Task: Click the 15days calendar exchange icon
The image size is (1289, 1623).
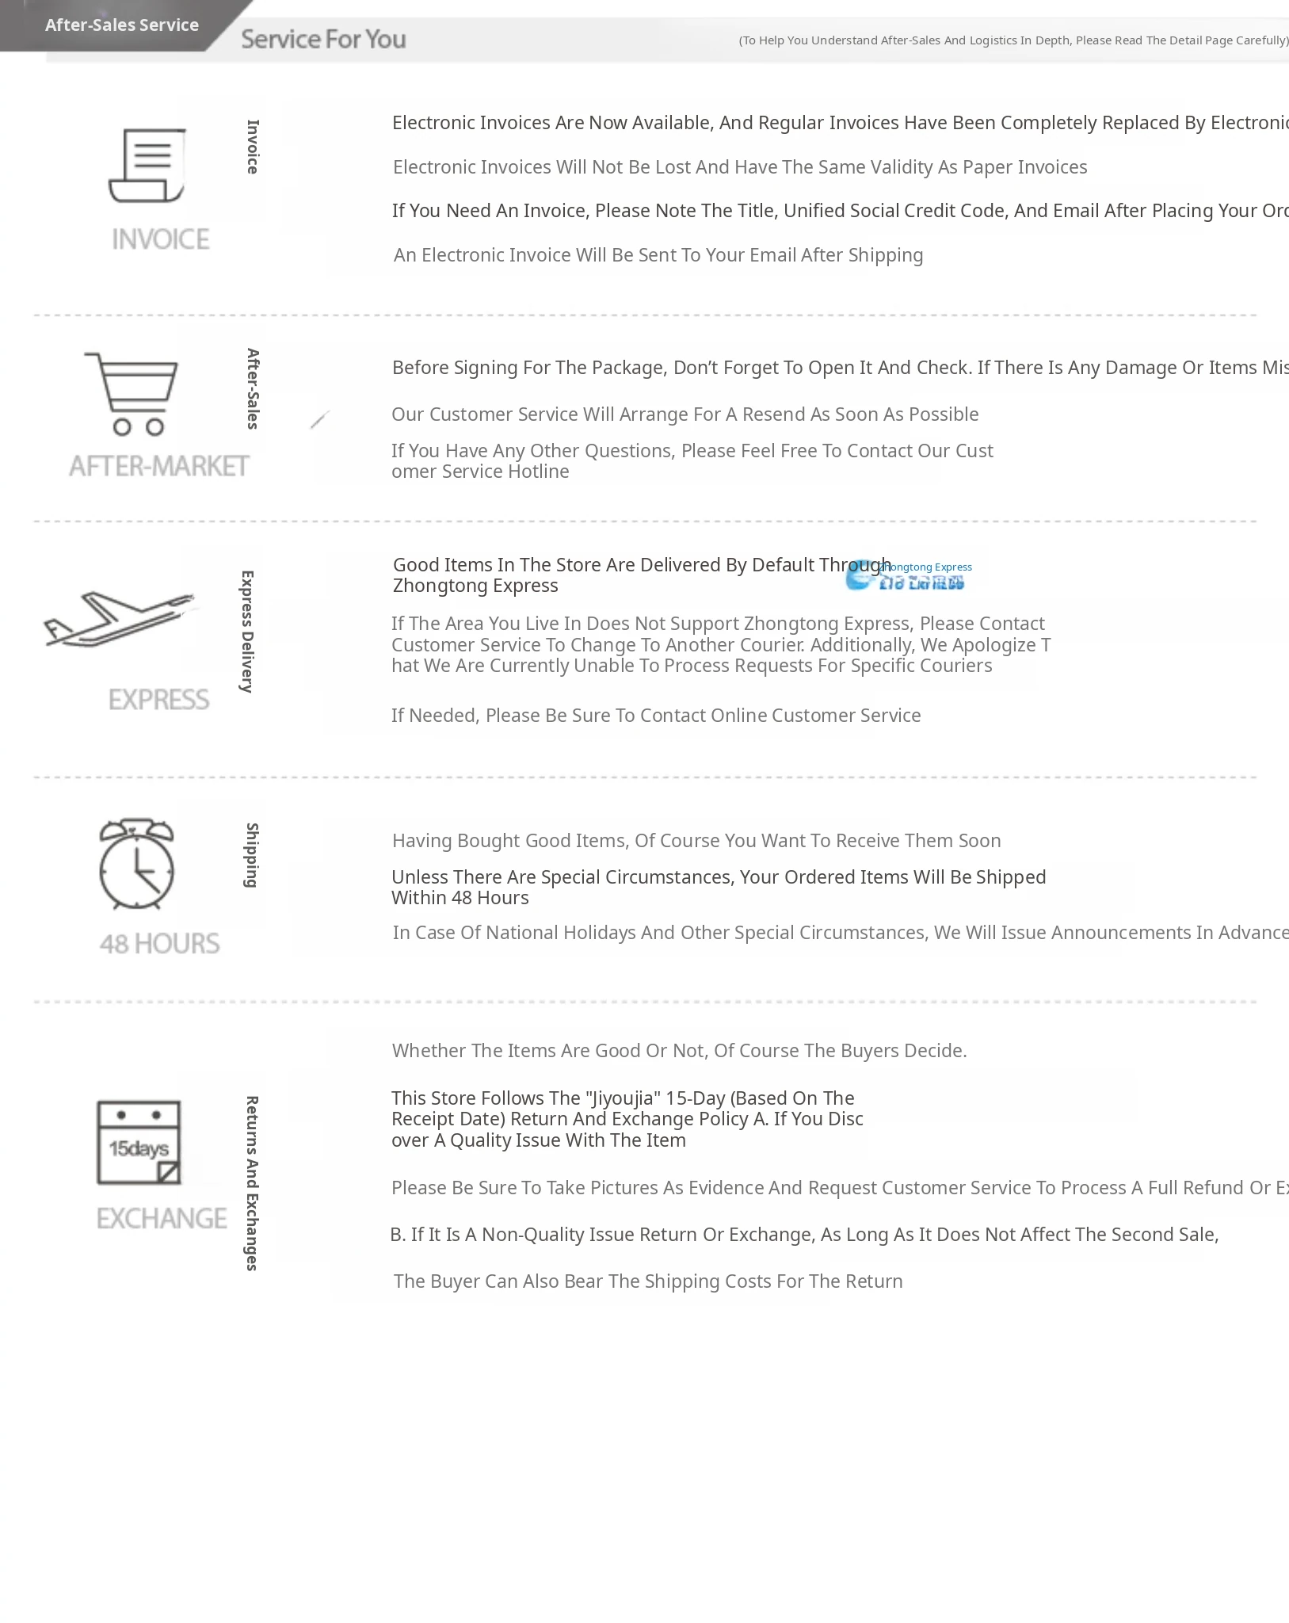Action: pyautogui.click(x=139, y=1143)
